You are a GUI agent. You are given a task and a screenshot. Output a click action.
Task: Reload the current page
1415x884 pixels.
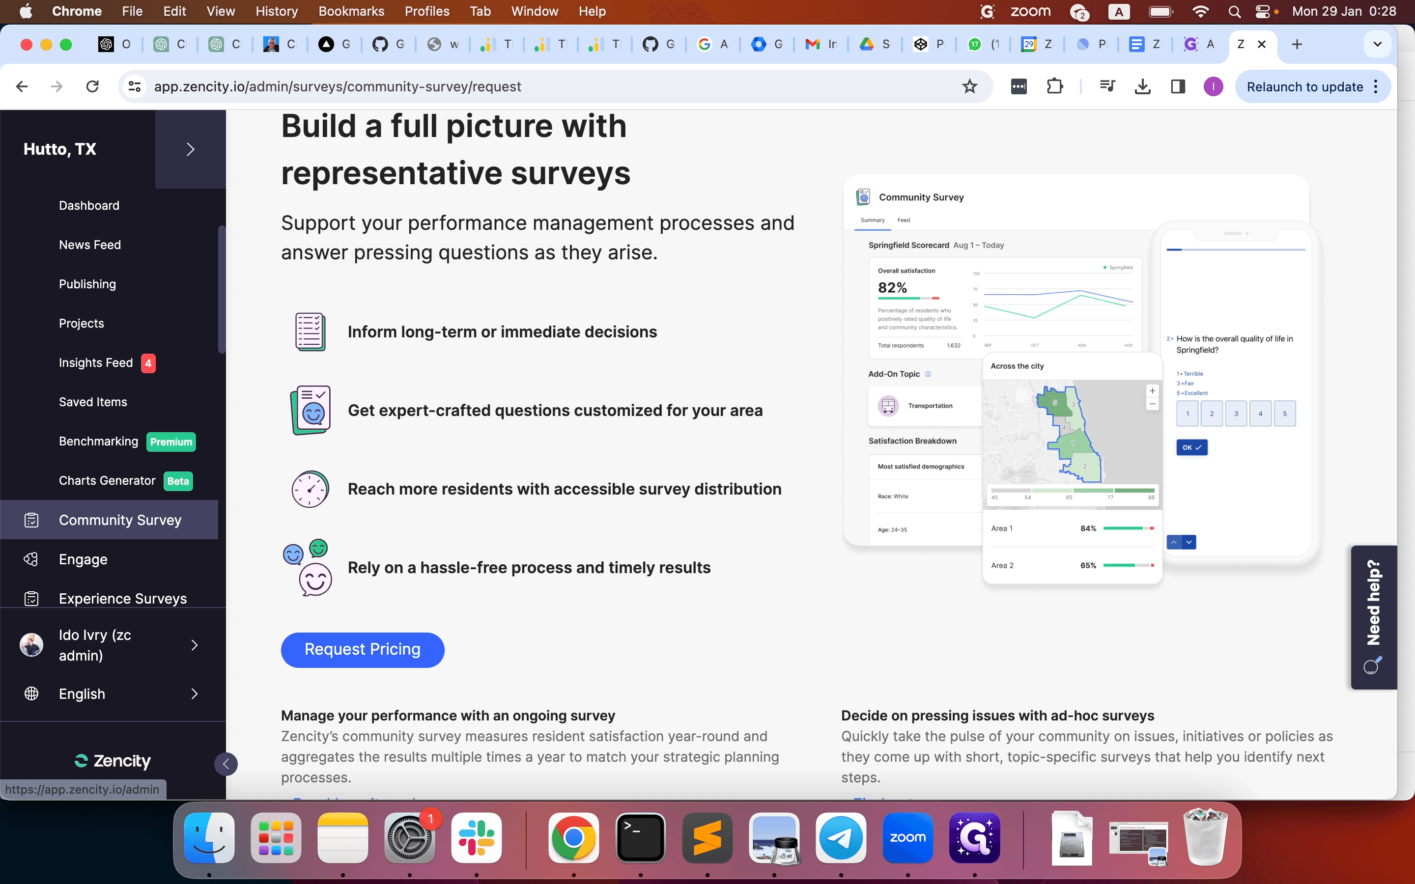92,86
